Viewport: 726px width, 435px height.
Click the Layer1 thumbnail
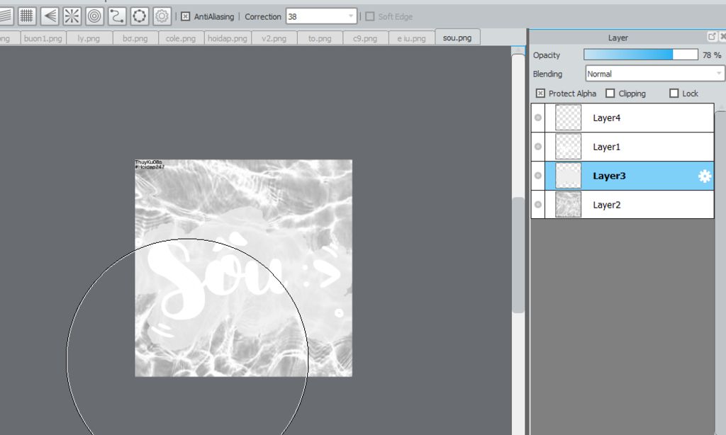click(568, 147)
